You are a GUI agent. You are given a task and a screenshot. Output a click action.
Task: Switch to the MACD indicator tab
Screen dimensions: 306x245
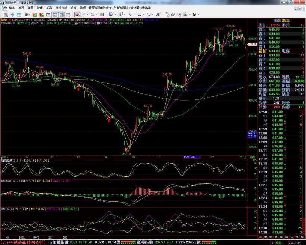tap(36, 237)
